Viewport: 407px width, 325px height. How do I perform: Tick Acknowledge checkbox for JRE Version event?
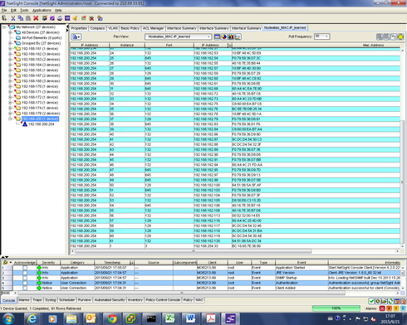pos(25,273)
